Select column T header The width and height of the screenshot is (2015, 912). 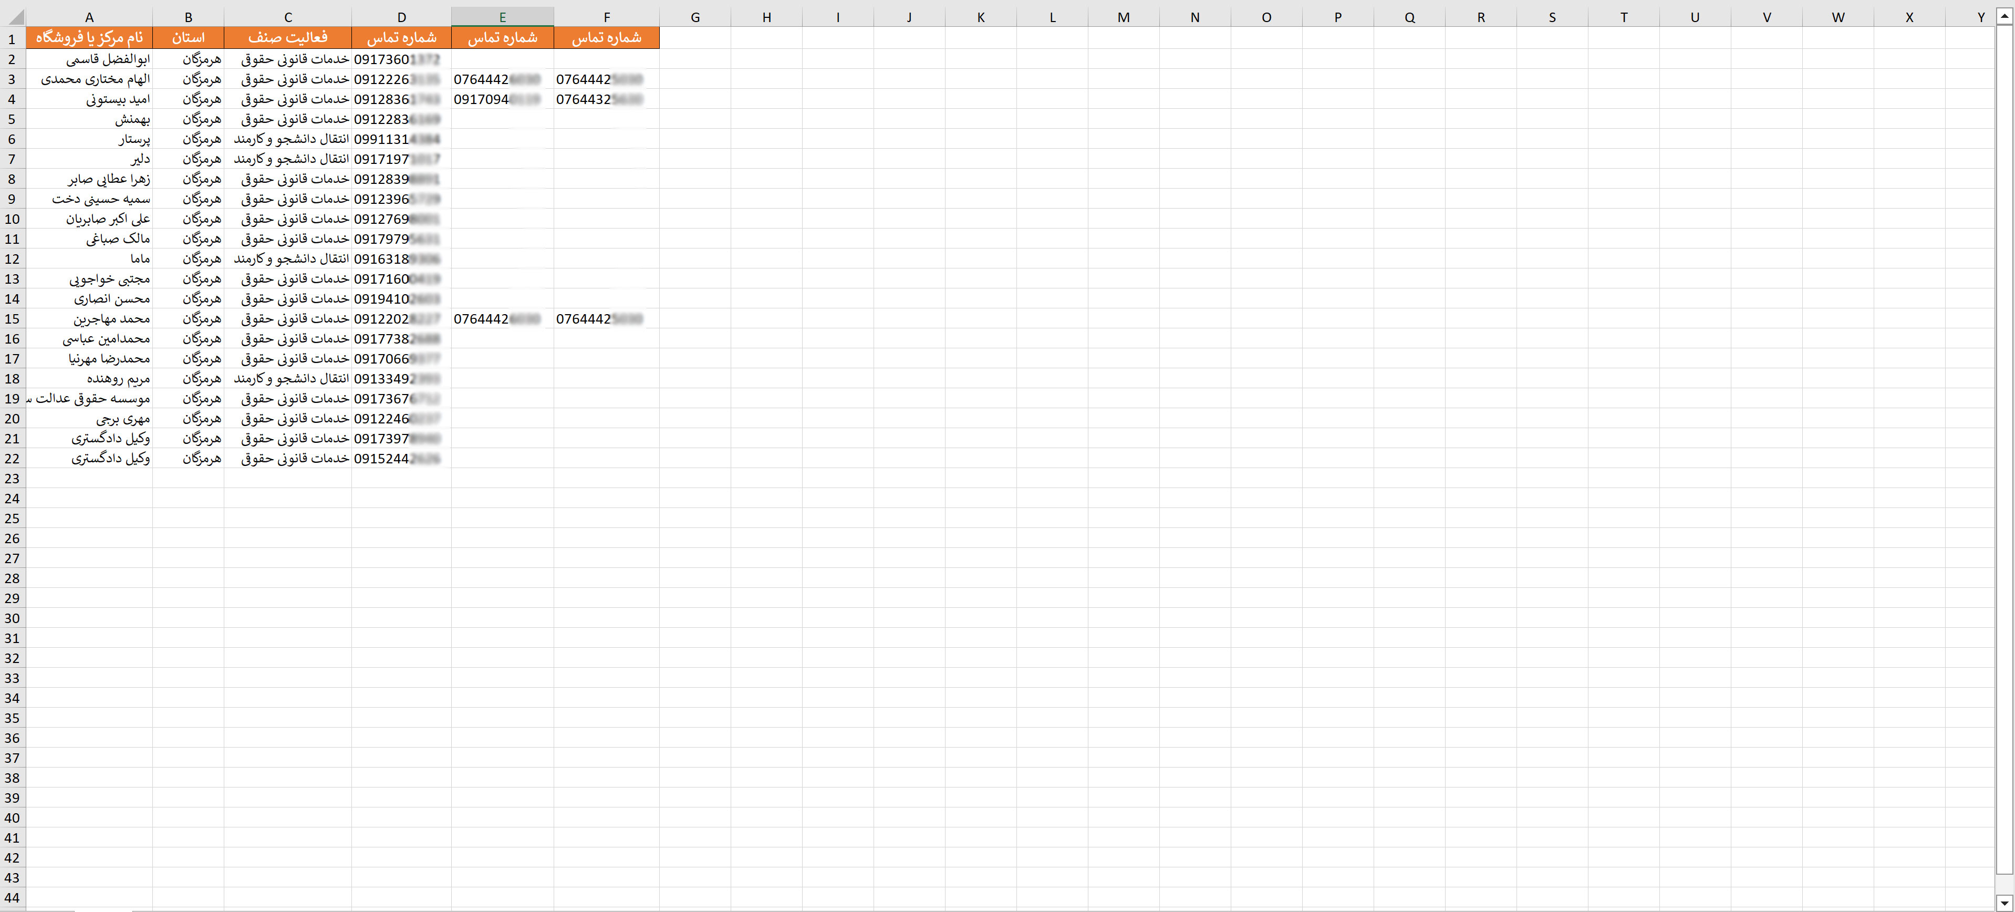[1624, 17]
